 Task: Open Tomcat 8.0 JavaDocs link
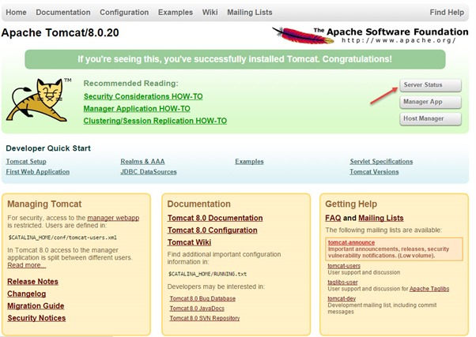pyautogui.click(x=197, y=309)
